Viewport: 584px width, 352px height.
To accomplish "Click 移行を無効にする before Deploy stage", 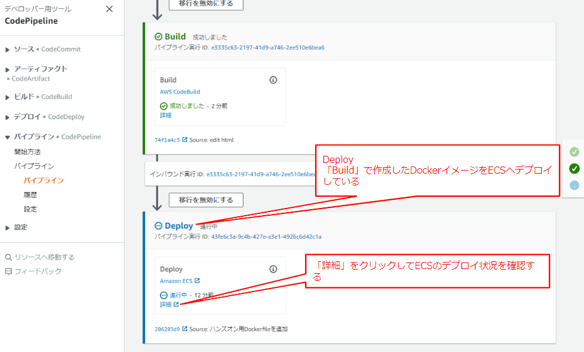I will [x=206, y=200].
